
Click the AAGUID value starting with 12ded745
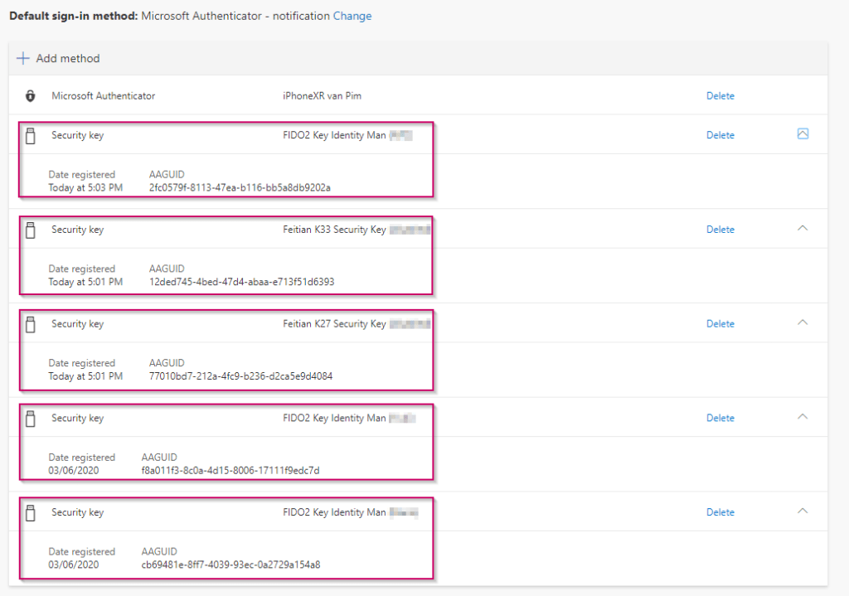(x=241, y=282)
